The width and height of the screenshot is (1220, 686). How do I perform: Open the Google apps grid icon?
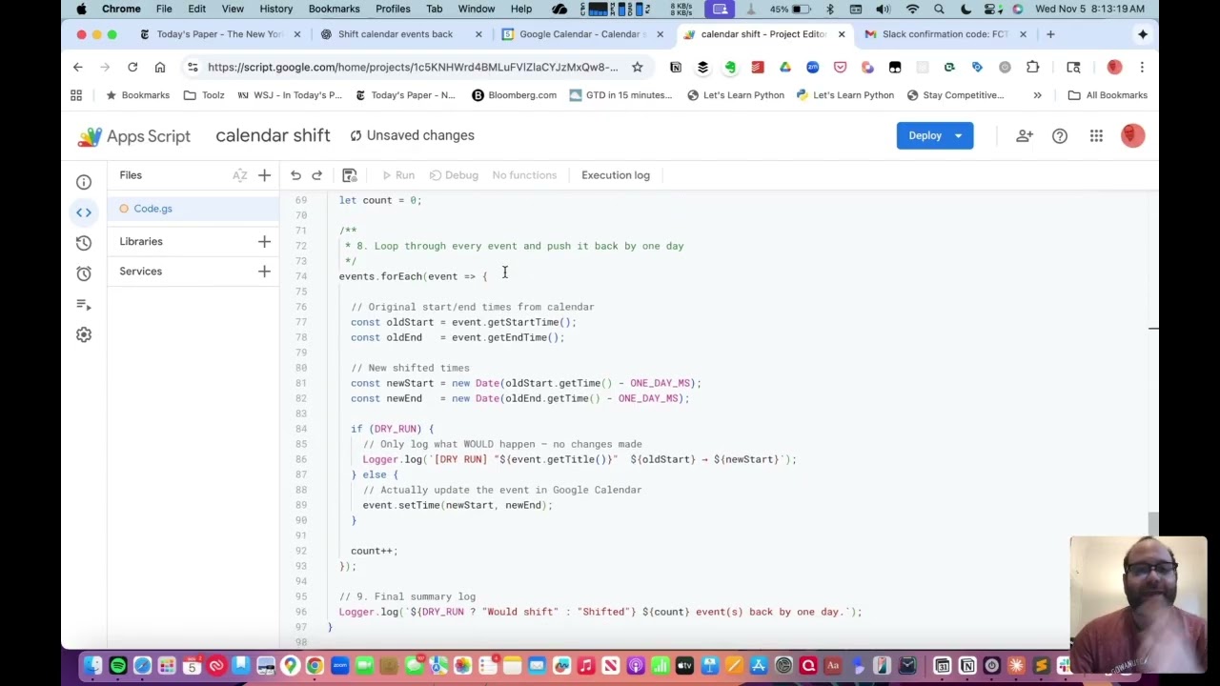(1096, 136)
